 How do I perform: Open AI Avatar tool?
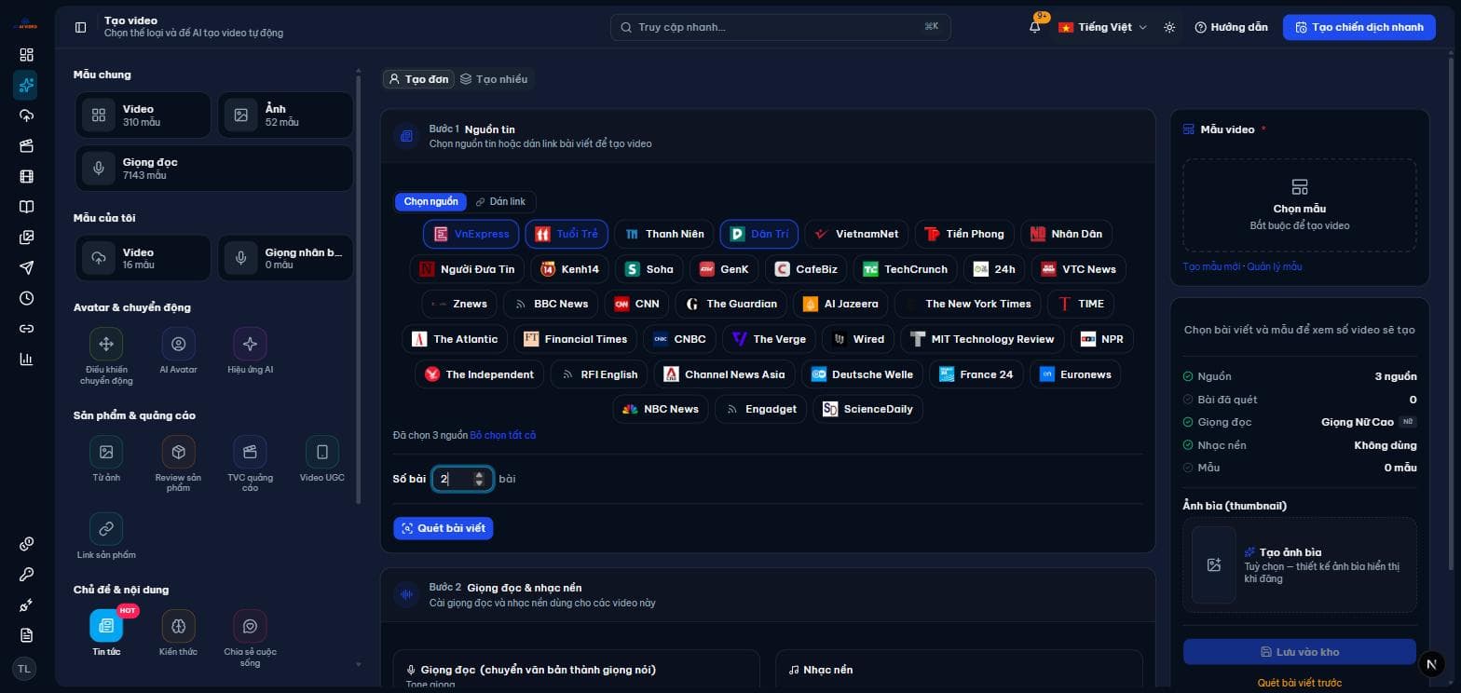point(178,351)
